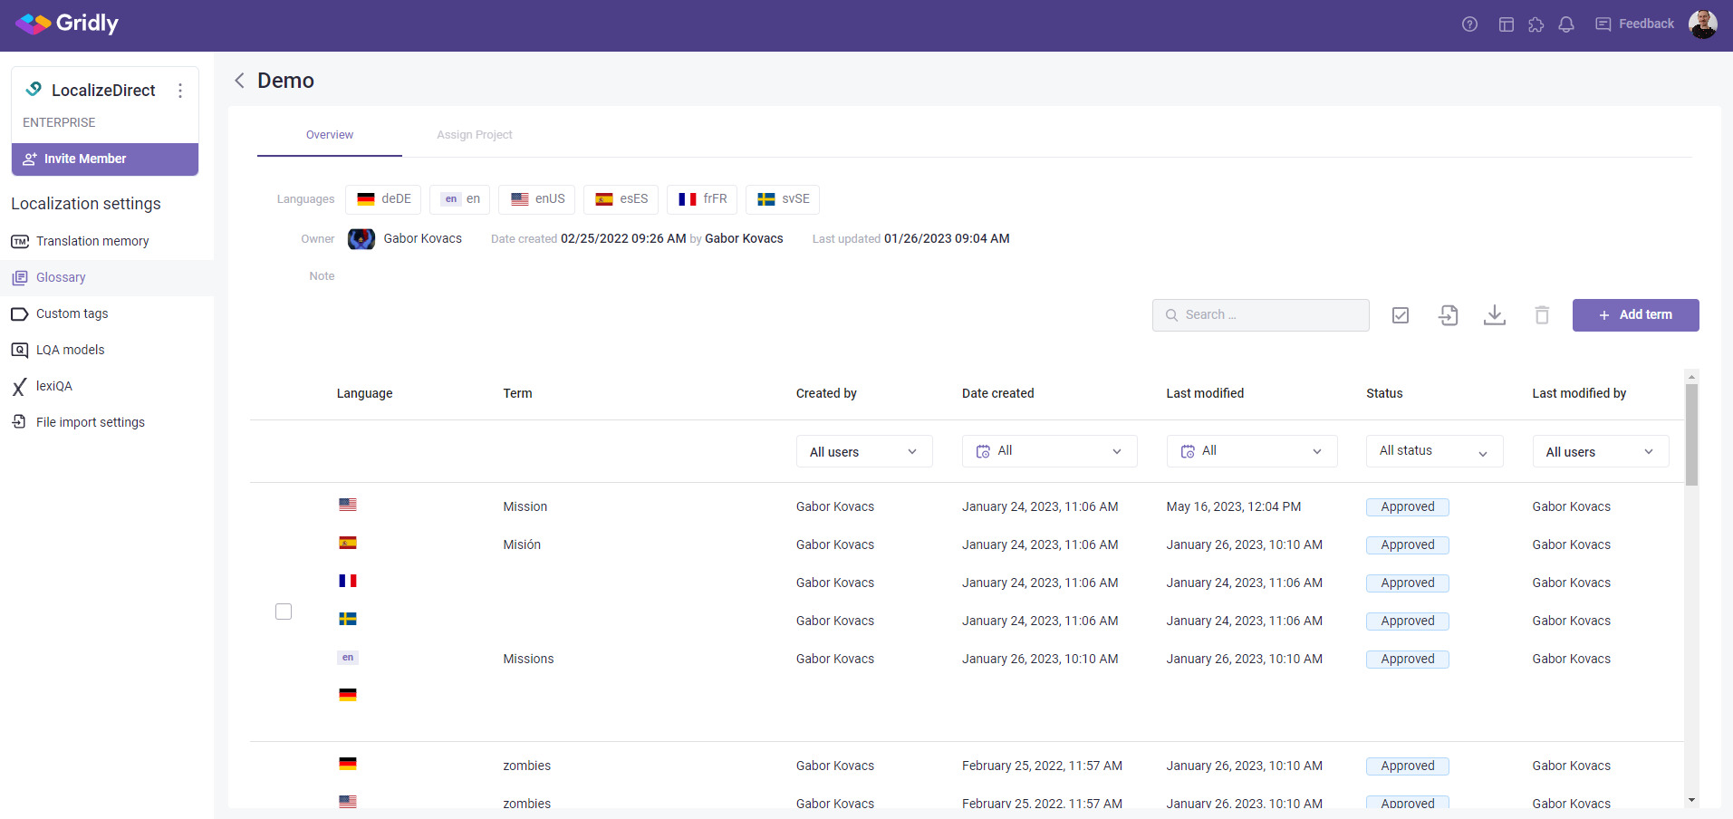Open the add-ons puzzle icon

(x=1536, y=24)
